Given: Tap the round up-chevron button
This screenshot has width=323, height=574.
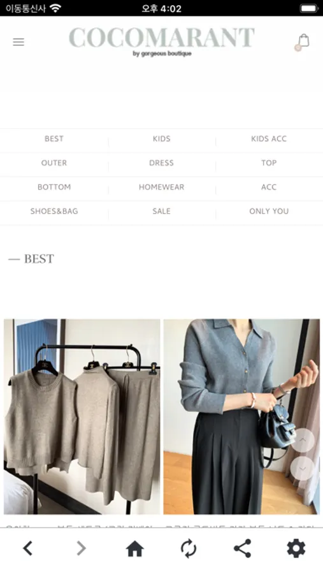Looking at the screenshot, I should (x=303, y=440).
